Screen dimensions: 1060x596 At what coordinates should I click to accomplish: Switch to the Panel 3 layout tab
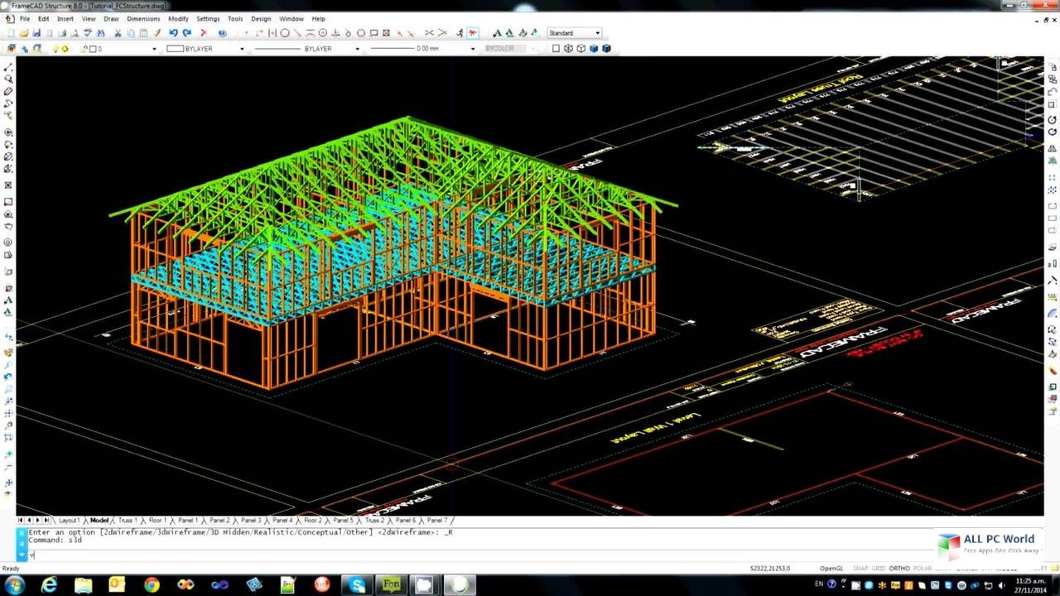click(250, 521)
